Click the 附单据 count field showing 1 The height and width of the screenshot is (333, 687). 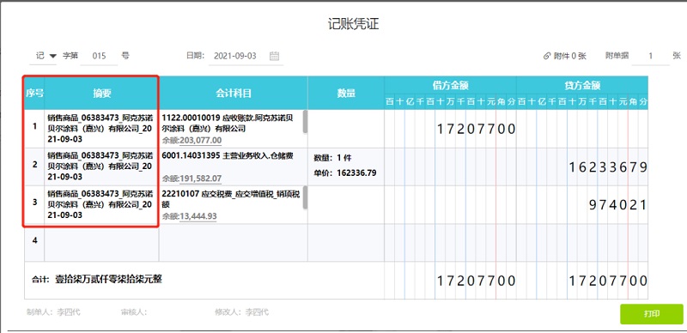point(651,56)
